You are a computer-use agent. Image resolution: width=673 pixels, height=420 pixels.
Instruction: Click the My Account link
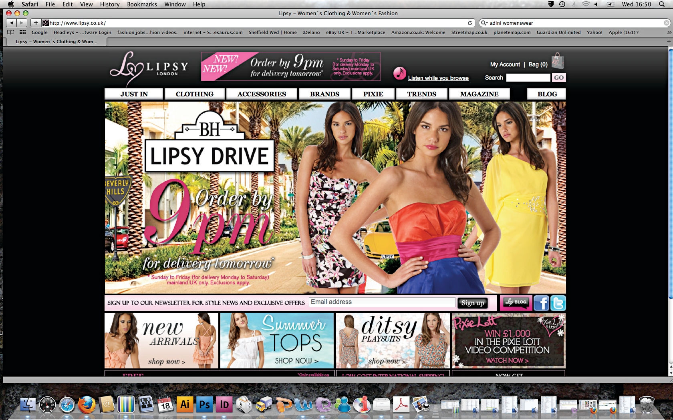[x=505, y=64]
